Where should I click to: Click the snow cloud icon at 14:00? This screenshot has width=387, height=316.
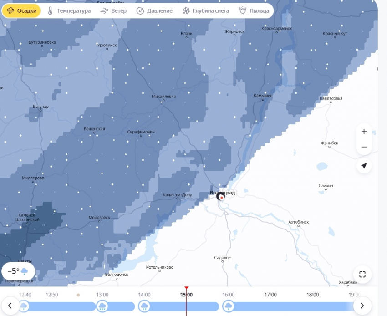coord(144,306)
